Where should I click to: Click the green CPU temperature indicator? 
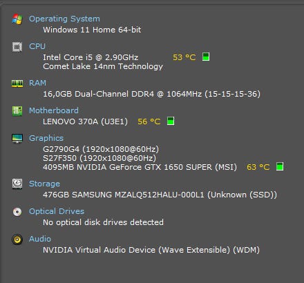click(206, 57)
